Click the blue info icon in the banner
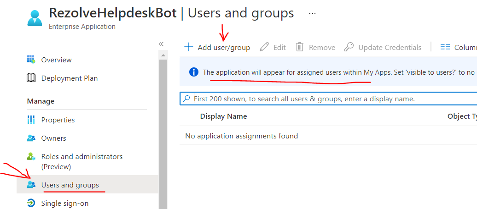The image size is (477, 209). pos(194,72)
